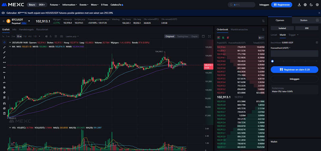The height and width of the screenshot is (151, 321).
Task: Select the 4U chart interval
Action: pyautogui.click(x=30, y=36)
